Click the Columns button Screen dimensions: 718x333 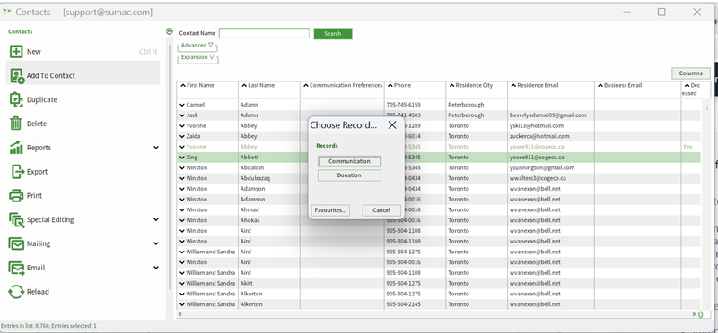(690, 73)
